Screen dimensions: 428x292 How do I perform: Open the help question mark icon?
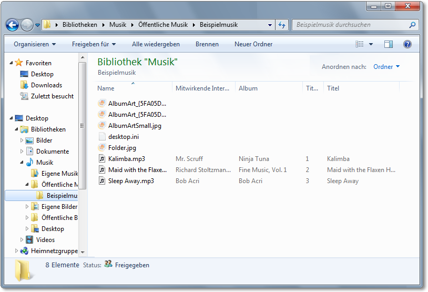[x=407, y=44]
